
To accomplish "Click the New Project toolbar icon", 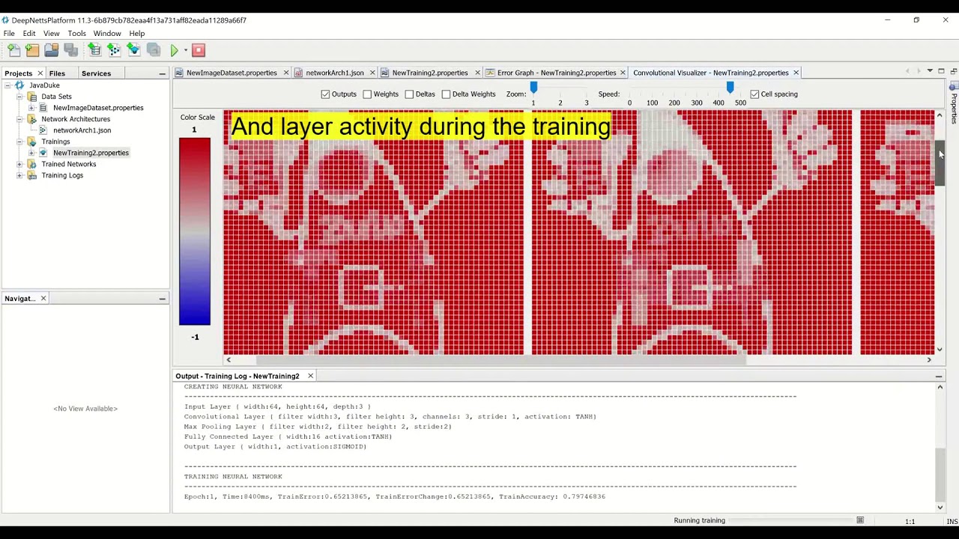I will coord(32,50).
